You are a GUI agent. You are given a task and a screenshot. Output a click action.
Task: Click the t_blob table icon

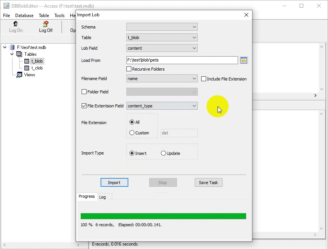27,61
